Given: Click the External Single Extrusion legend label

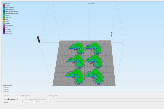Looking at the screenshot, I should tap(12, 11).
